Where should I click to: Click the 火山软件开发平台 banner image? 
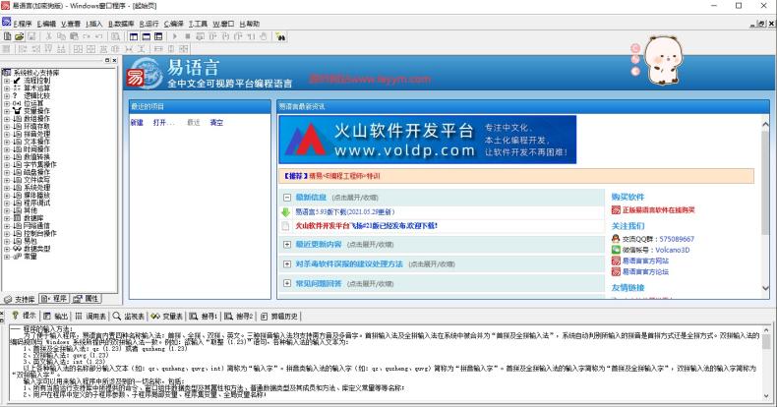coord(428,140)
